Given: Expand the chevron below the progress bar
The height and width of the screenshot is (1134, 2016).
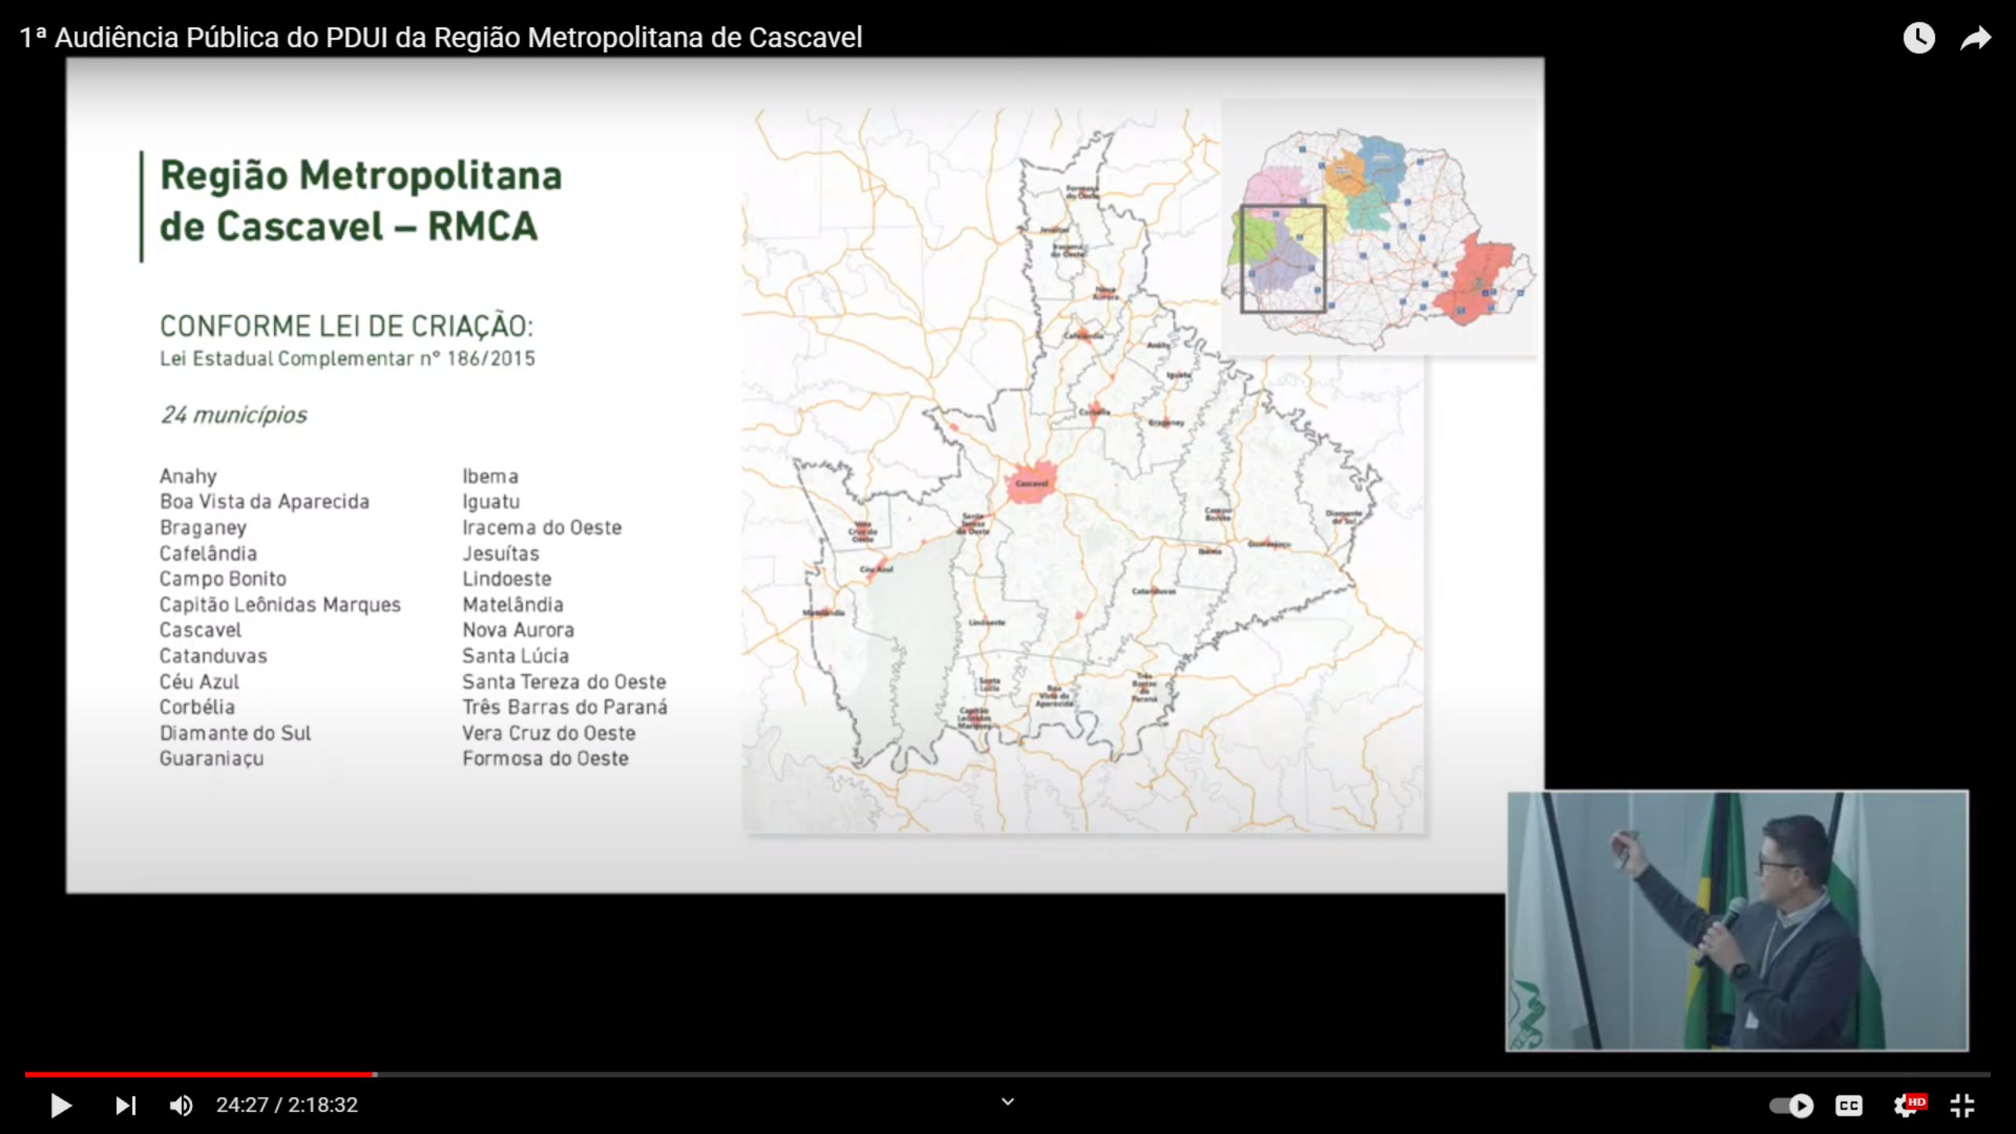Looking at the screenshot, I should pyautogui.click(x=1008, y=1101).
